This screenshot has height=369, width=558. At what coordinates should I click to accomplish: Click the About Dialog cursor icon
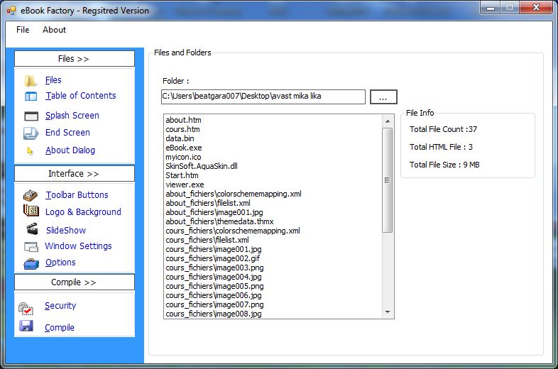(x=31, y=151)
